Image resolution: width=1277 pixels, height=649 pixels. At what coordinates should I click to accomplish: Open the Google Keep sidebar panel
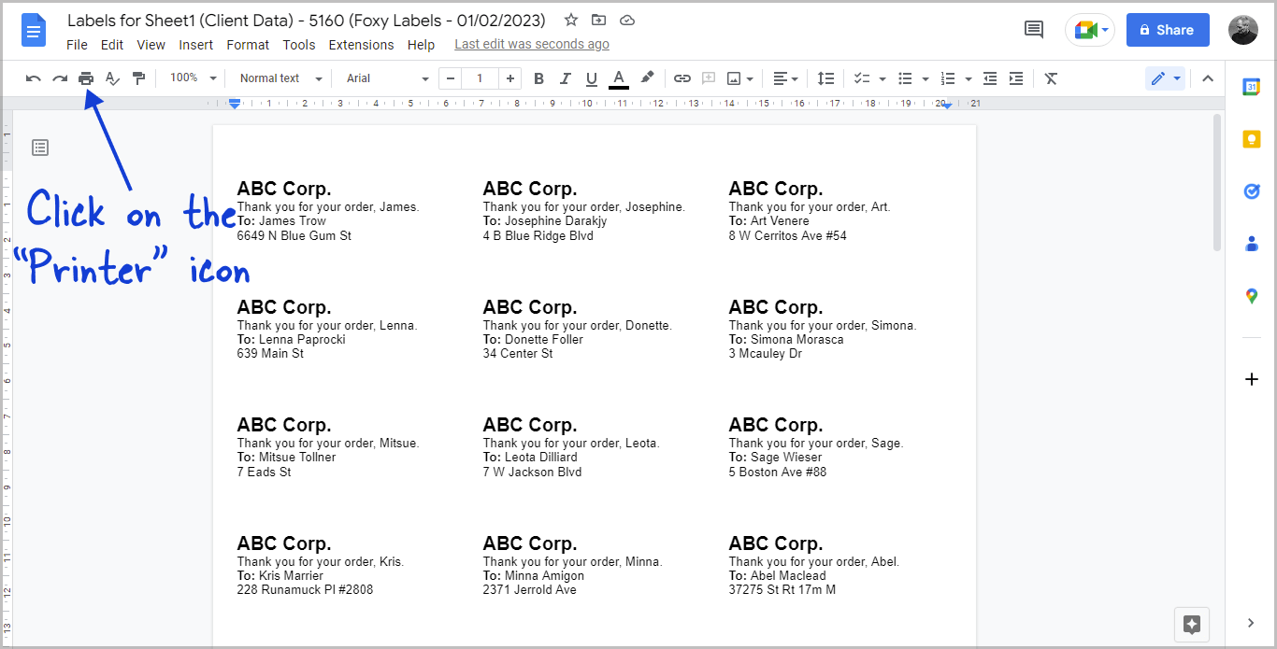pyautogui.click(x=1252, y=139)
